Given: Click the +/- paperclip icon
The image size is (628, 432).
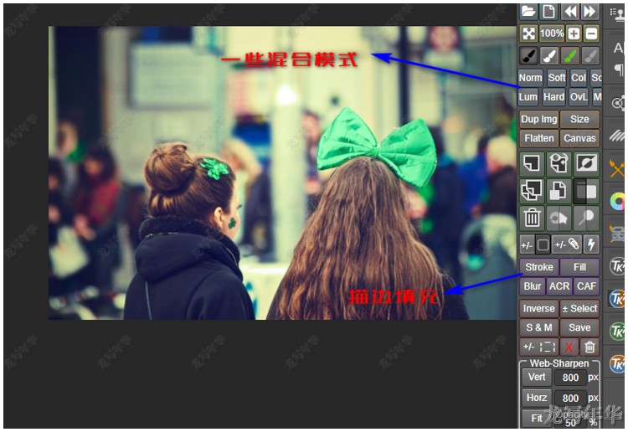Looking at the screenshot, I should coord(567,244).
